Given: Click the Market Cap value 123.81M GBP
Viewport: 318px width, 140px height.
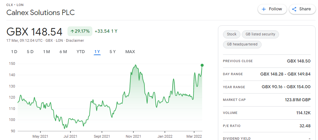Looking at the screenshot, I should pyautogui.click(x=298, y=100).
